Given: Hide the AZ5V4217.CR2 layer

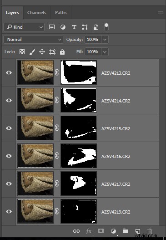Looking at the screenshot, I should pyautogui.click(x=9, y=184).
